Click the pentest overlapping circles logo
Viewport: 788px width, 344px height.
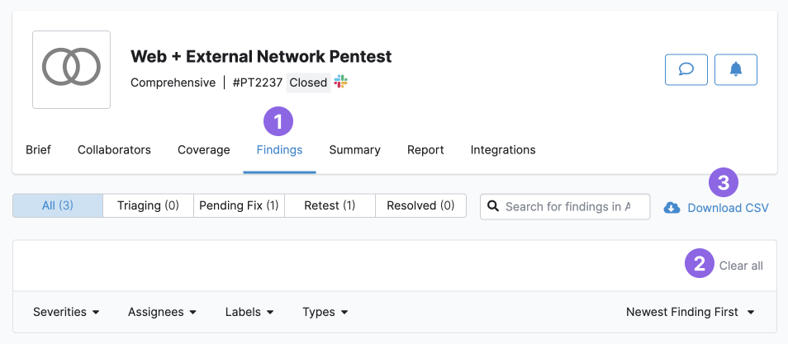(71, 69)
